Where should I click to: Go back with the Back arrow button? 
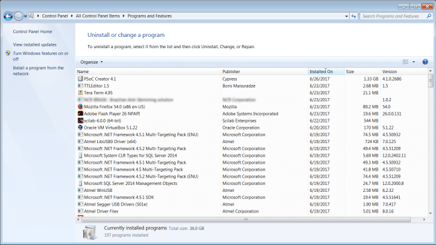coord(8,16)
